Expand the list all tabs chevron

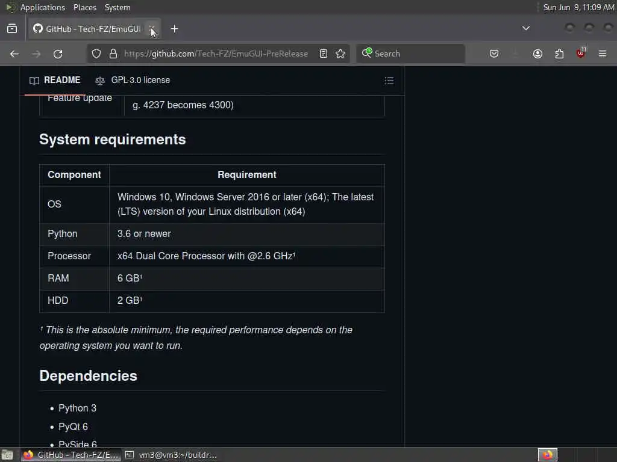[525, 28]
